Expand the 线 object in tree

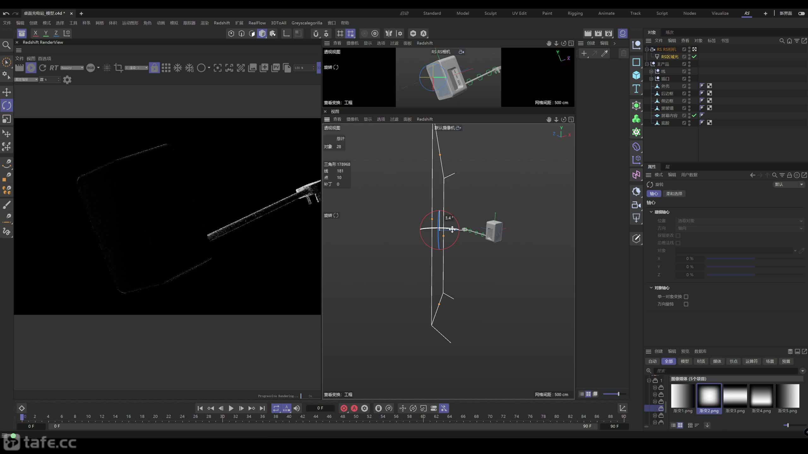pyautogui.click(x=651, y=72)
